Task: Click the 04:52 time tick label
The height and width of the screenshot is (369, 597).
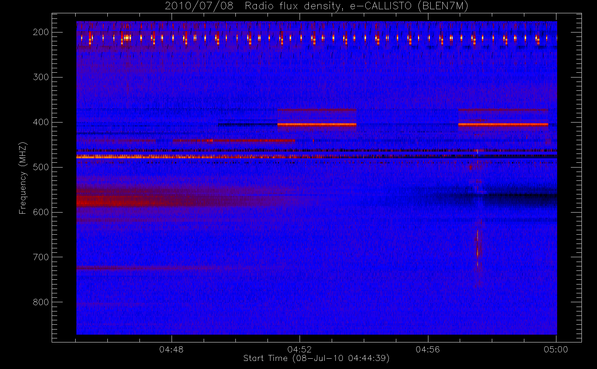Action: click(x=300, y=349)
